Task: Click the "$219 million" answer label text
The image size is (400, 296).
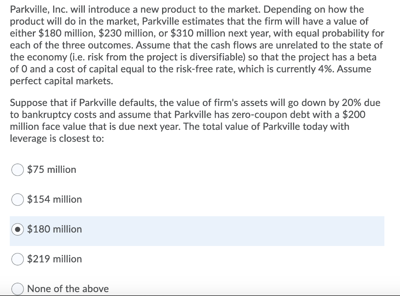Action: [54, 259]
